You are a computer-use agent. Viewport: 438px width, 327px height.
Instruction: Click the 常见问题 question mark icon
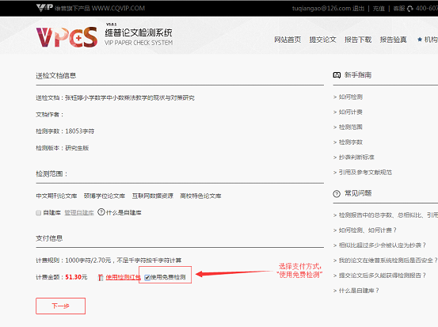point(337,193)
